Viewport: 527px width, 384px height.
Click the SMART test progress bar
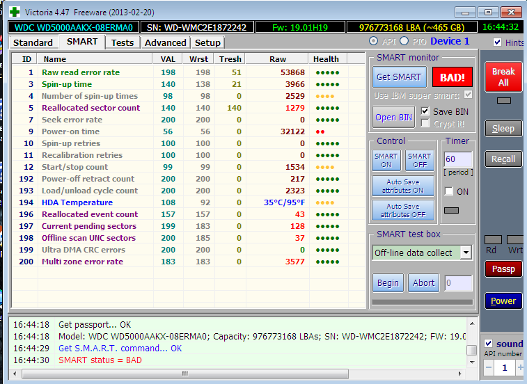[422, 302]
